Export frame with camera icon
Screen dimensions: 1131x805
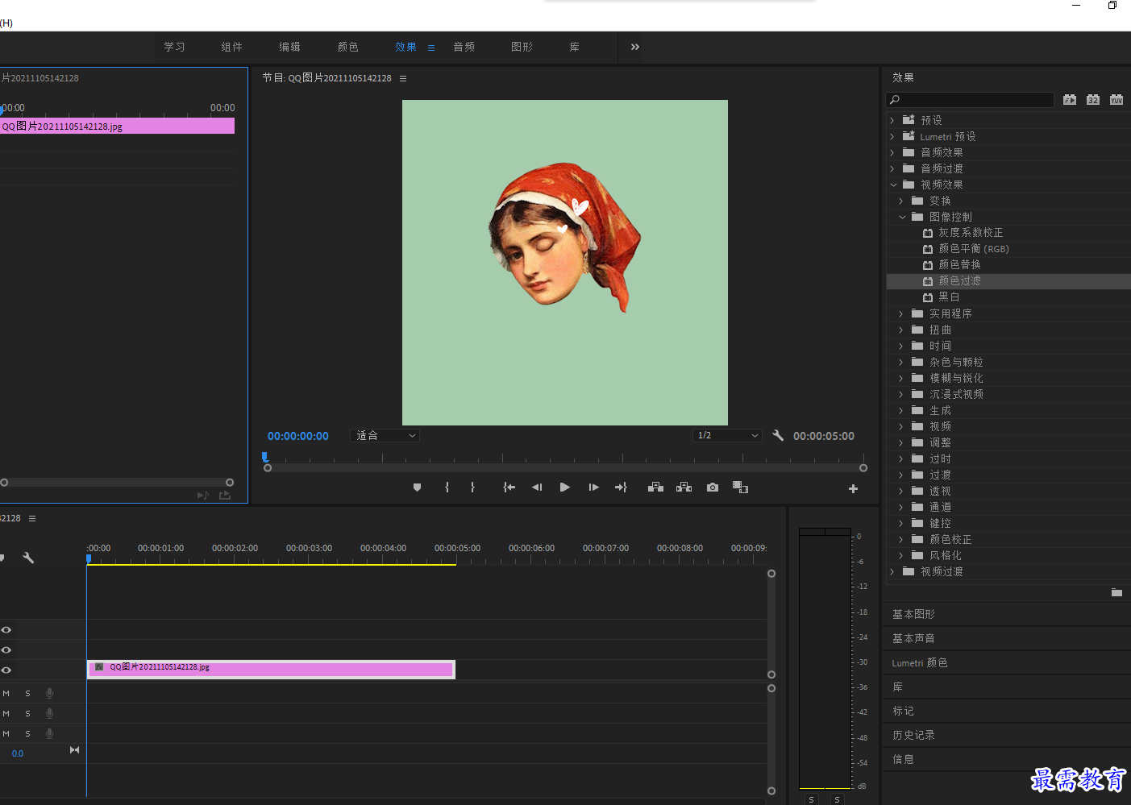point(713,488)
